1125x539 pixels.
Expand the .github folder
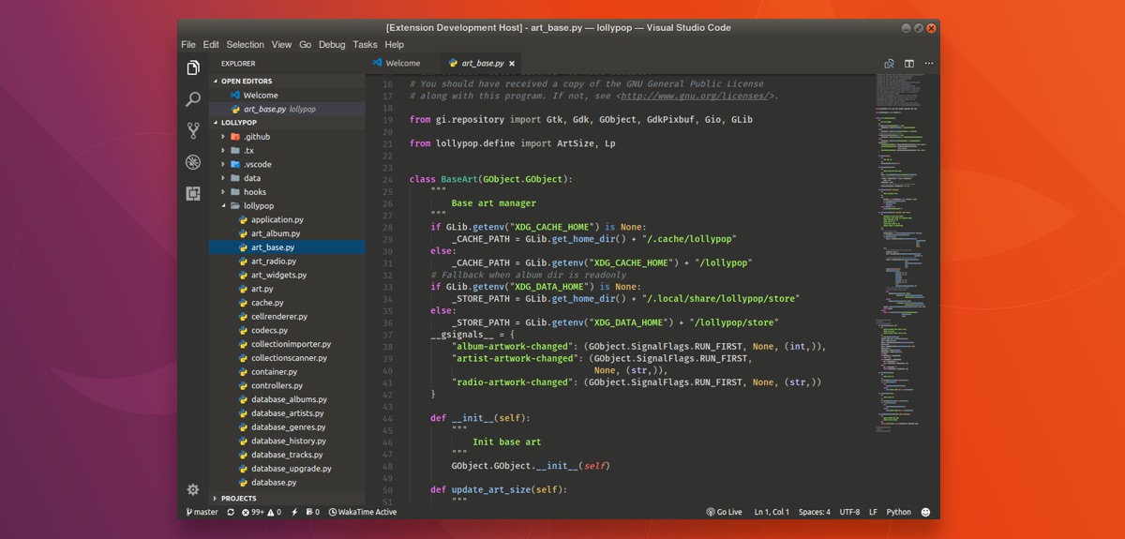(x=255, y=137)
